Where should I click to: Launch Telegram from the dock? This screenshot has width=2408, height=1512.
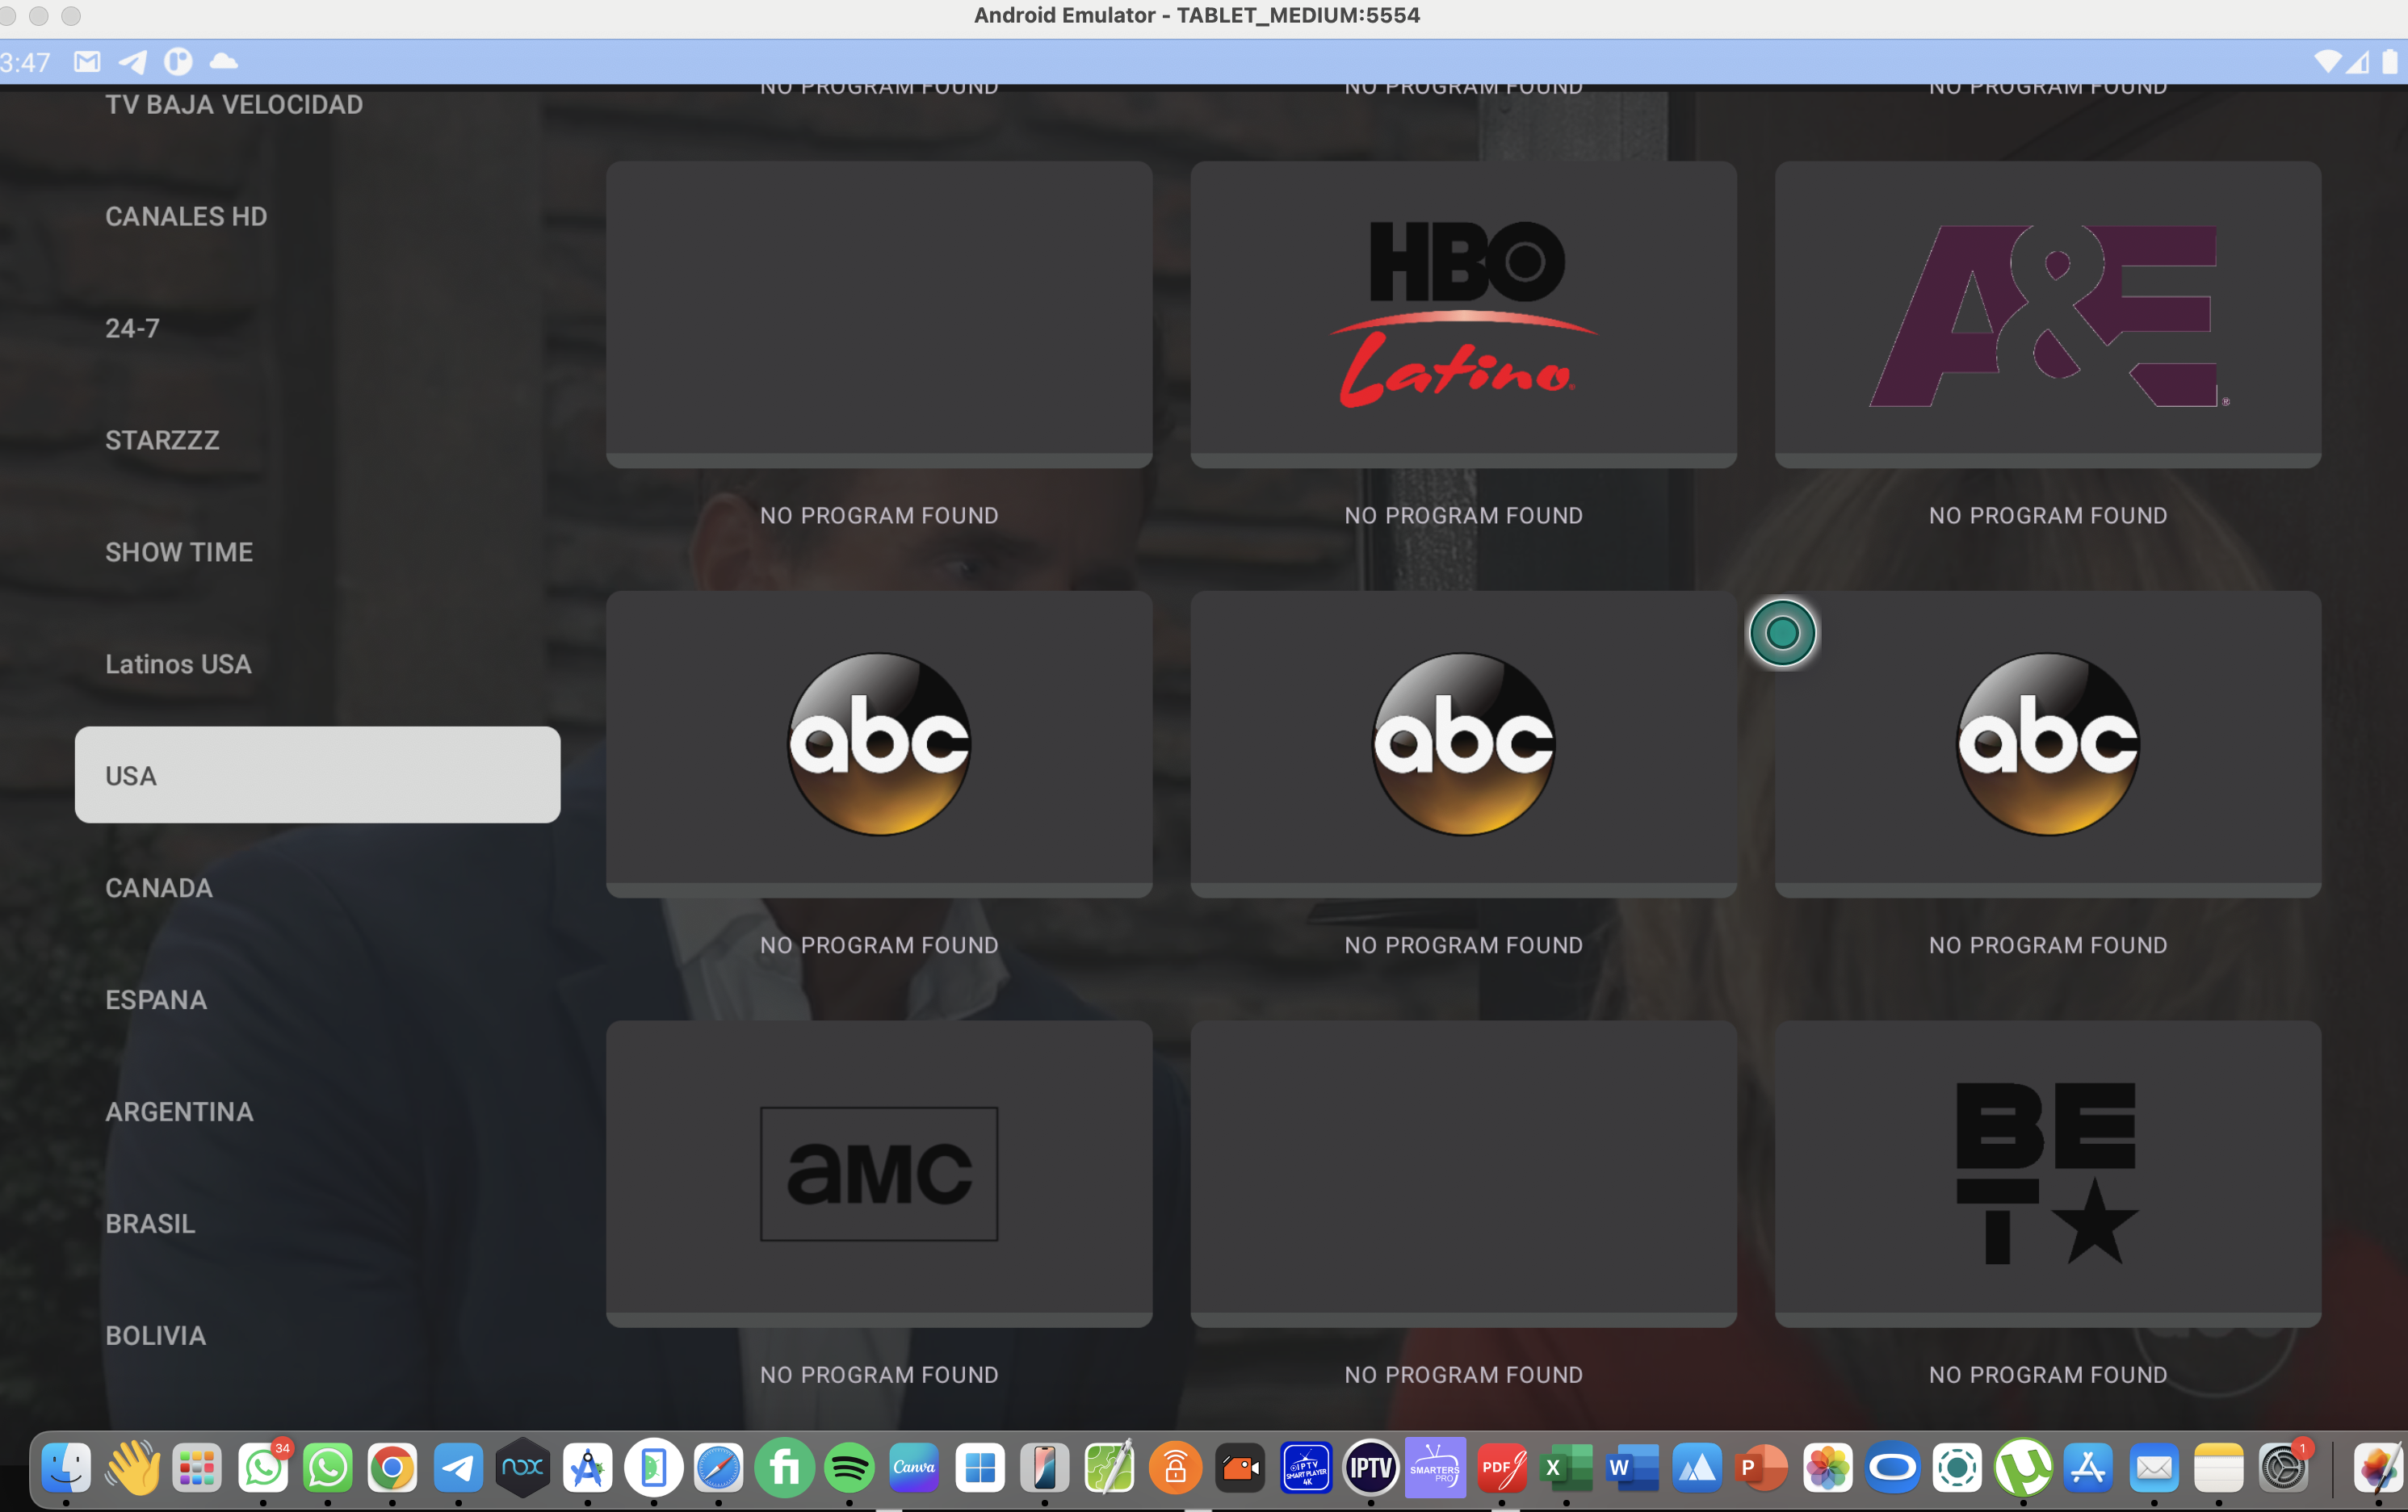click(x=457, y=1467)
